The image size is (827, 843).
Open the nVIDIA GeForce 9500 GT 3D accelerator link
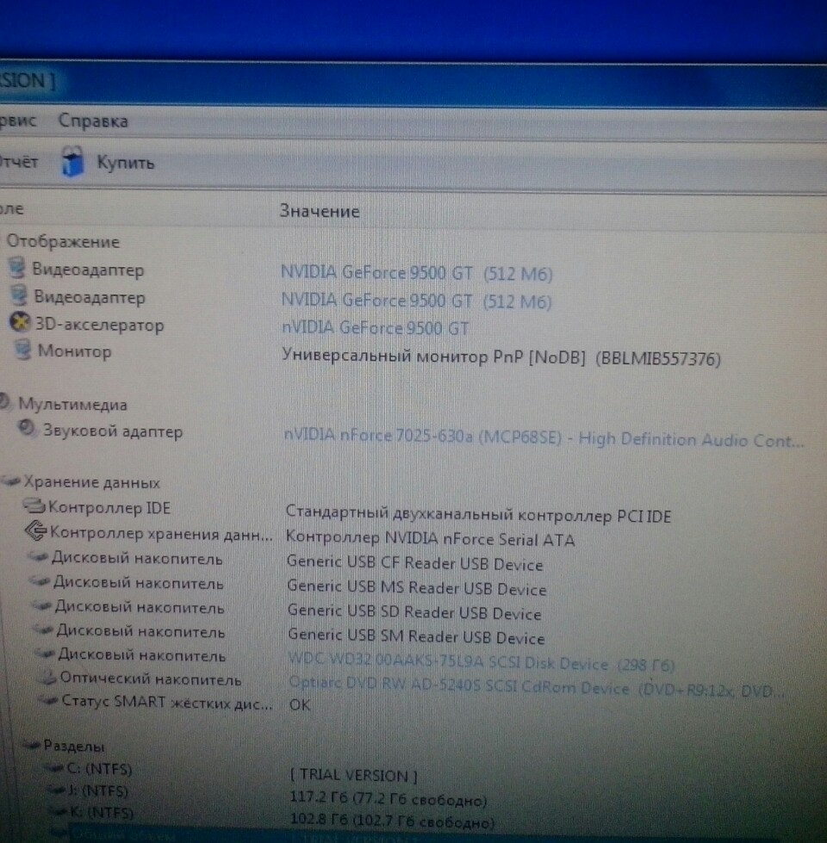tap(376, 328)
